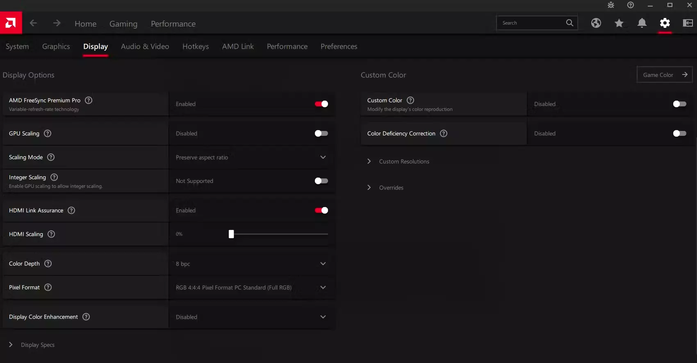The height and width of the screenshot is (363, 697).
Task: Open the bug report icon
Action: click(611, 5)
